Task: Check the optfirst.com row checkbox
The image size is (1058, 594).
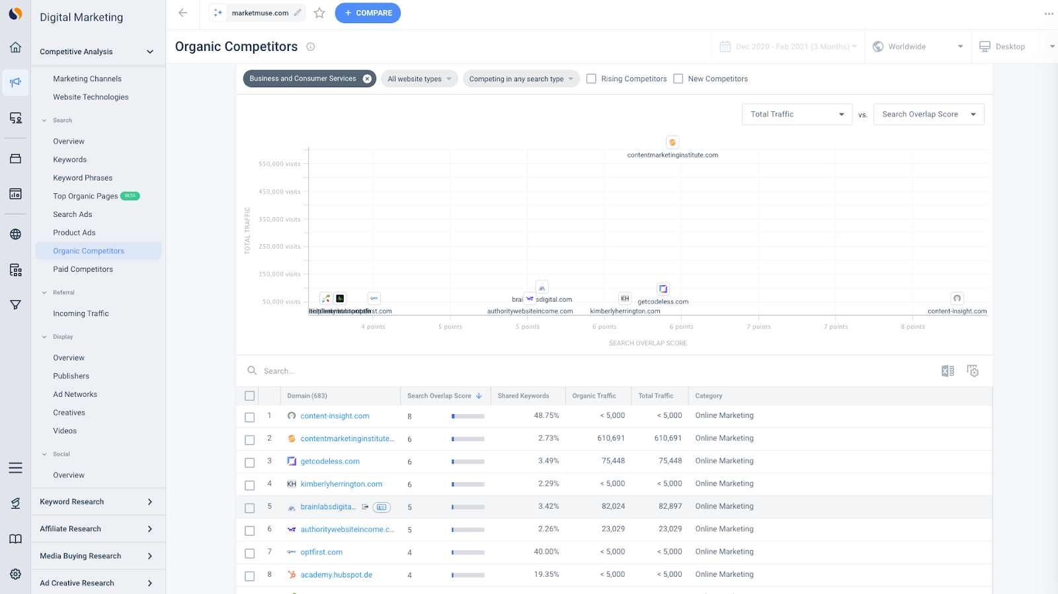Action: [249, 553]
